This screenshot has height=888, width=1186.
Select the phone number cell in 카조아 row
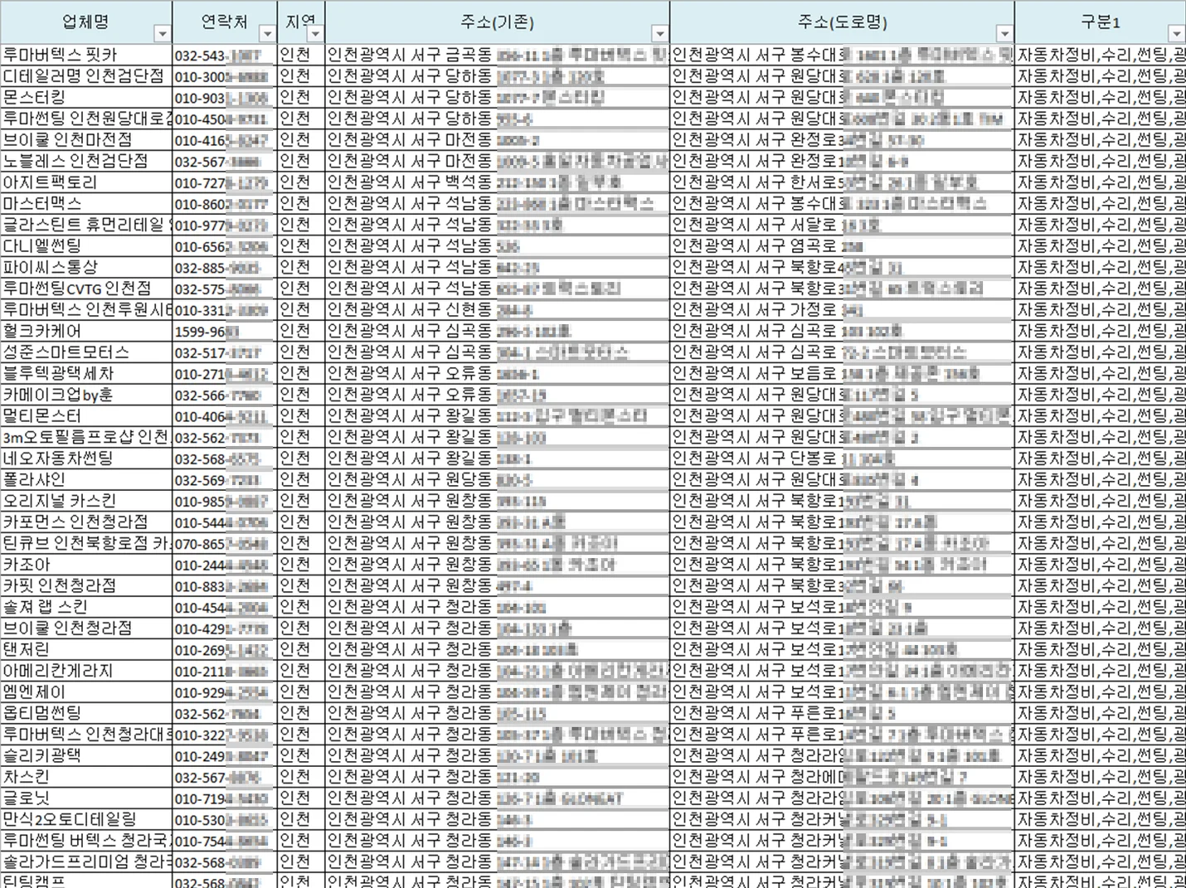pos(225,564)
